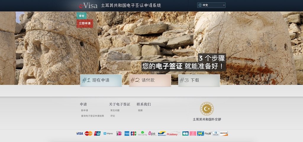Click the WeChat Pay logo

(x=142, y=133)
